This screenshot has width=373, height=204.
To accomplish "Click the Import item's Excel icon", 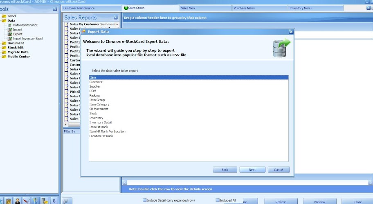I will pos(10,30).
